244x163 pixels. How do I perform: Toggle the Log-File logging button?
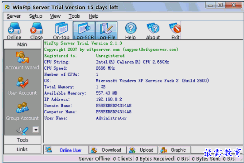pos(106,30)
